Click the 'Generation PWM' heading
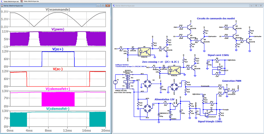 pyautogui.click(x=232, y=81)
